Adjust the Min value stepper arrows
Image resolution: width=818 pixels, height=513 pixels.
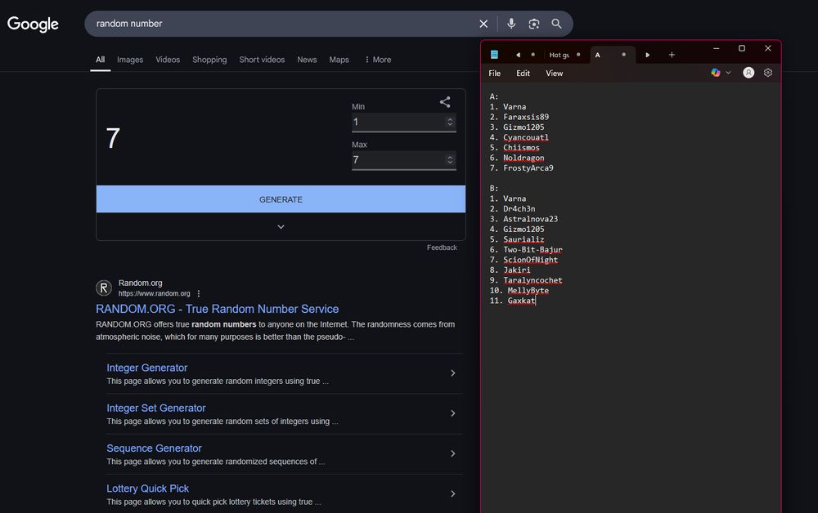tap(450, 122)
